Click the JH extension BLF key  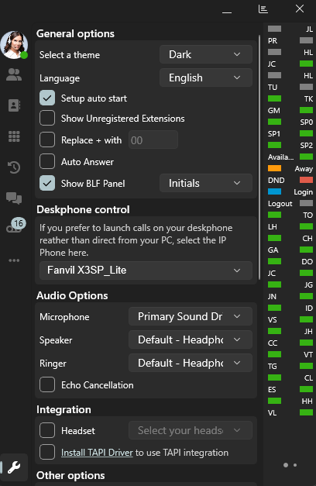coord(290,331)
